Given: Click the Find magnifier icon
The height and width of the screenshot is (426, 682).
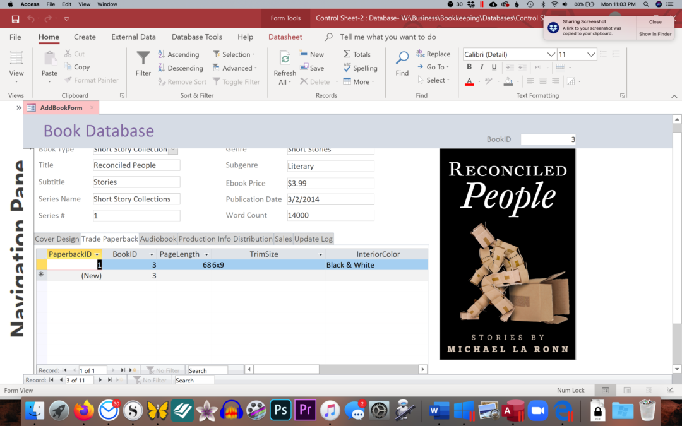Looking at the screenshot, I should (x=402, y=58).
